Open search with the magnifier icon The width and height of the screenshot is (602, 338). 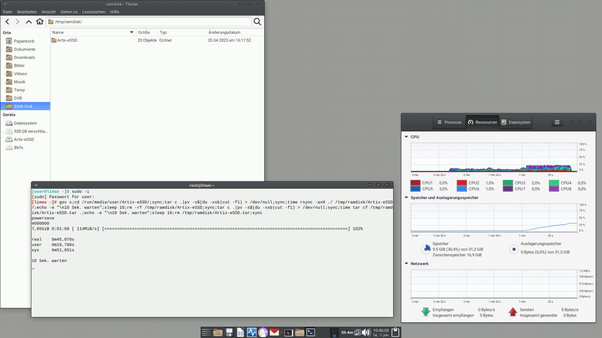tap(257, 22)
